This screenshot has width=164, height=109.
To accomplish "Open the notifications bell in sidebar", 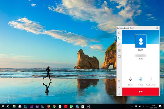I will pos(119,33).
